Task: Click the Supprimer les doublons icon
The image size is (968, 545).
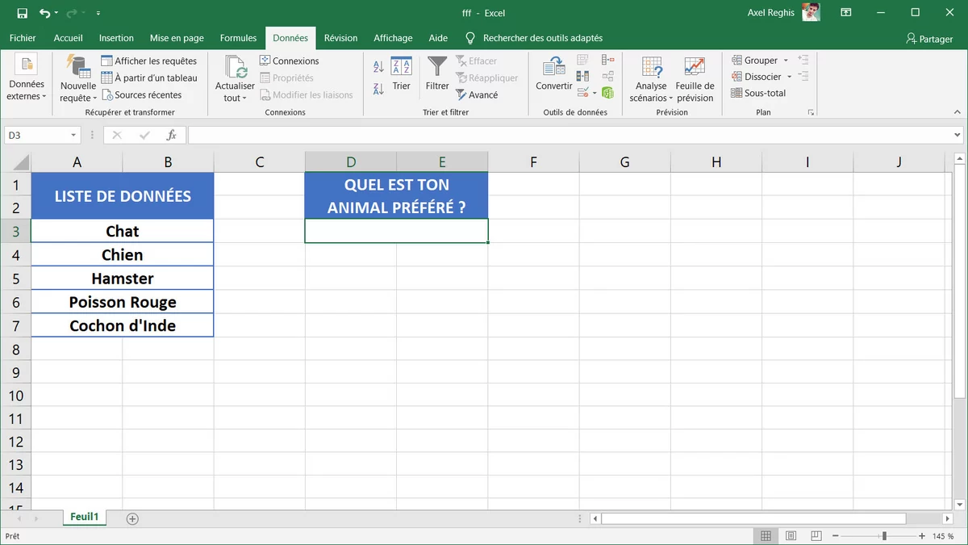Action: click(x=582, y=76)
